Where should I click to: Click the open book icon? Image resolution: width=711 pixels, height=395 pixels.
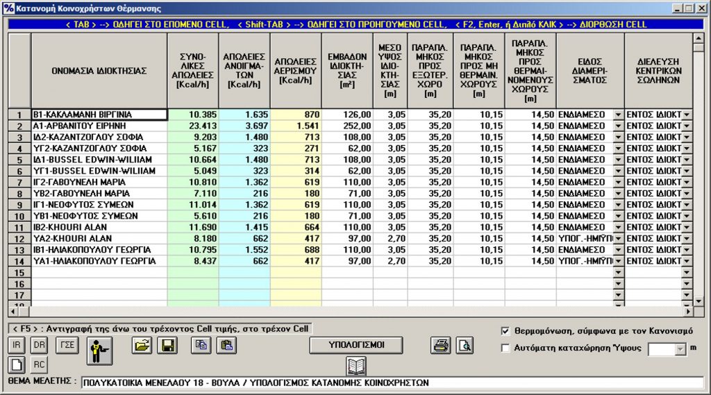pyautogui.click(x=356, y=366)
